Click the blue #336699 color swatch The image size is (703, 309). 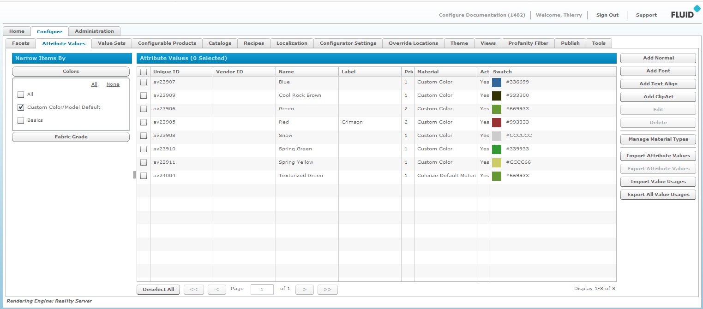[x=497, y=82]
